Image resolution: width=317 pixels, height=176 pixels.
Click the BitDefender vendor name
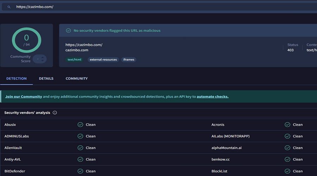[x=15, y=171]
